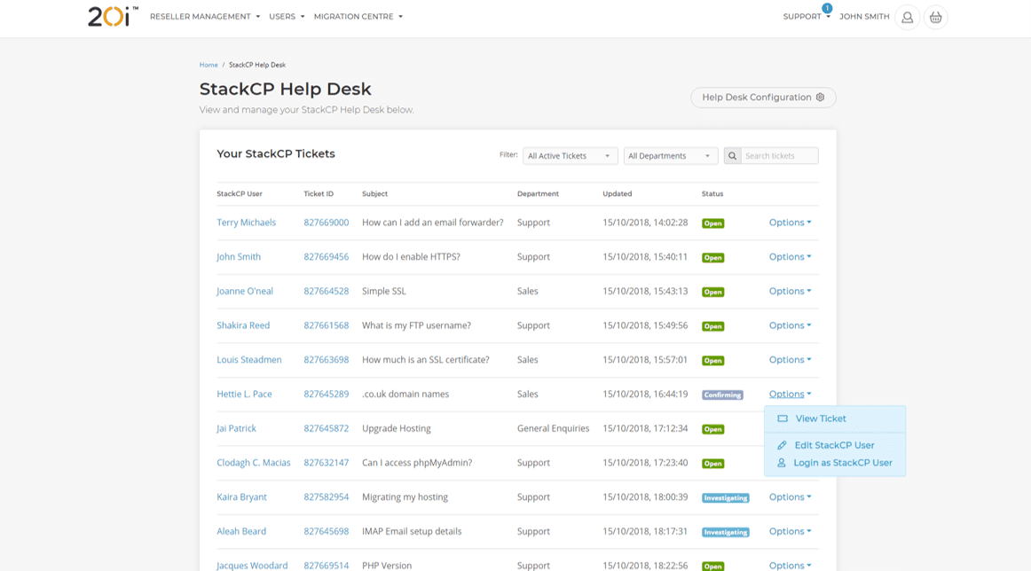The width and height of the screenshot is (1031, 571).
Task: Open Clodagh C. Macias user link
Action: (x=254, y=463)
